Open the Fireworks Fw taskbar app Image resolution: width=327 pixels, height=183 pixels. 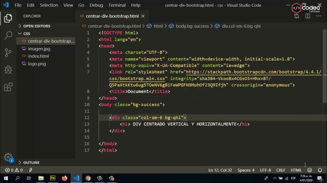coord(53,178)
